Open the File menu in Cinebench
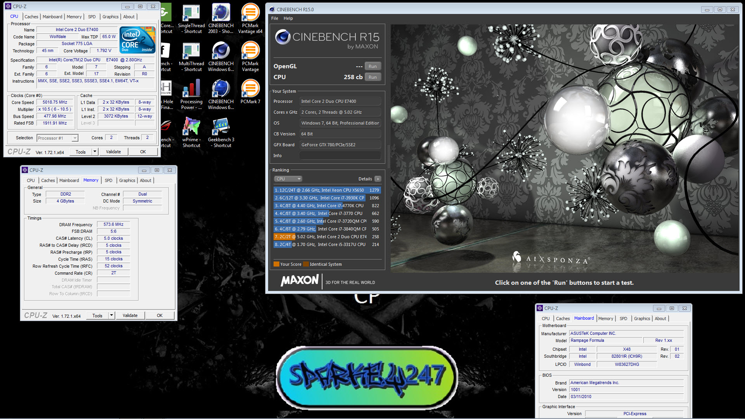This screenshot has height=419, width=745. click(275, 18)
